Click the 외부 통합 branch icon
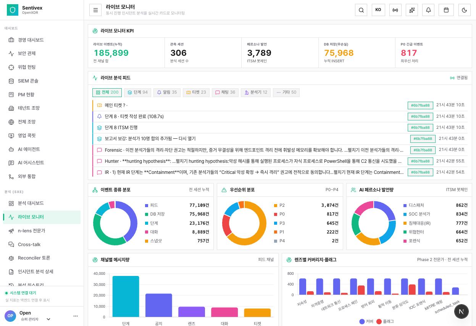476x326 pixels. point(11,177)
